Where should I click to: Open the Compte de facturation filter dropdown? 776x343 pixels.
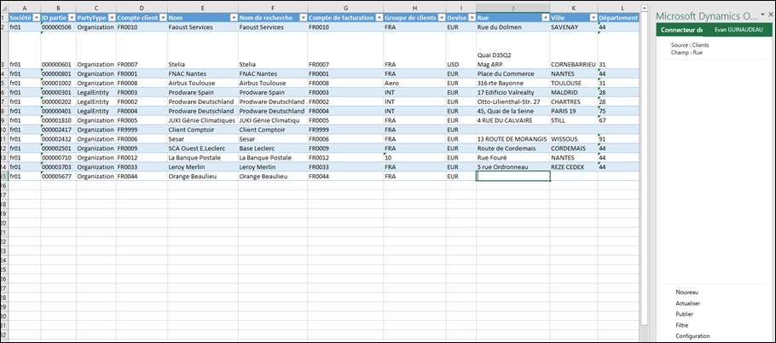tap(379, 17)
